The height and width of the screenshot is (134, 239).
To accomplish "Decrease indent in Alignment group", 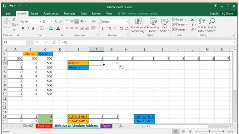I will tap(82, 28).
